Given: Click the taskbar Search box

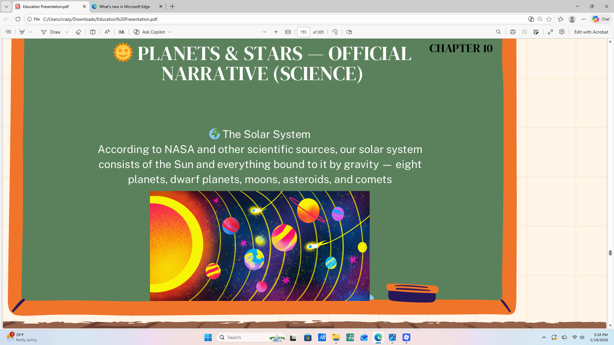Looking at the screenshot, I should (x=251, y=337).
